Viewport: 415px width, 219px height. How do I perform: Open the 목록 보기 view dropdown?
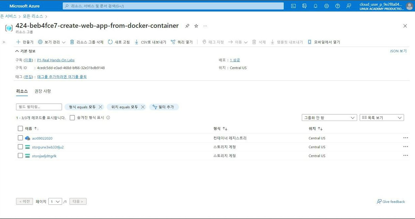coord(382,118)
